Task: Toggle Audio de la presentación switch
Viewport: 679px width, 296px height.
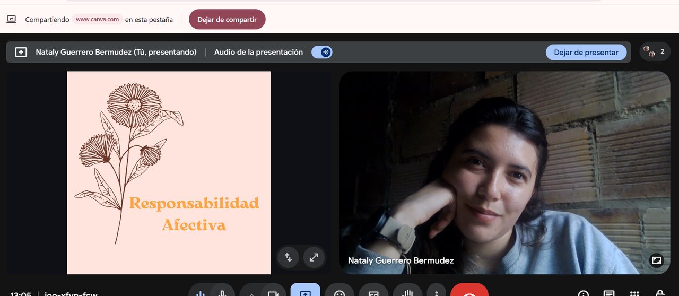Action: point(322,52)
